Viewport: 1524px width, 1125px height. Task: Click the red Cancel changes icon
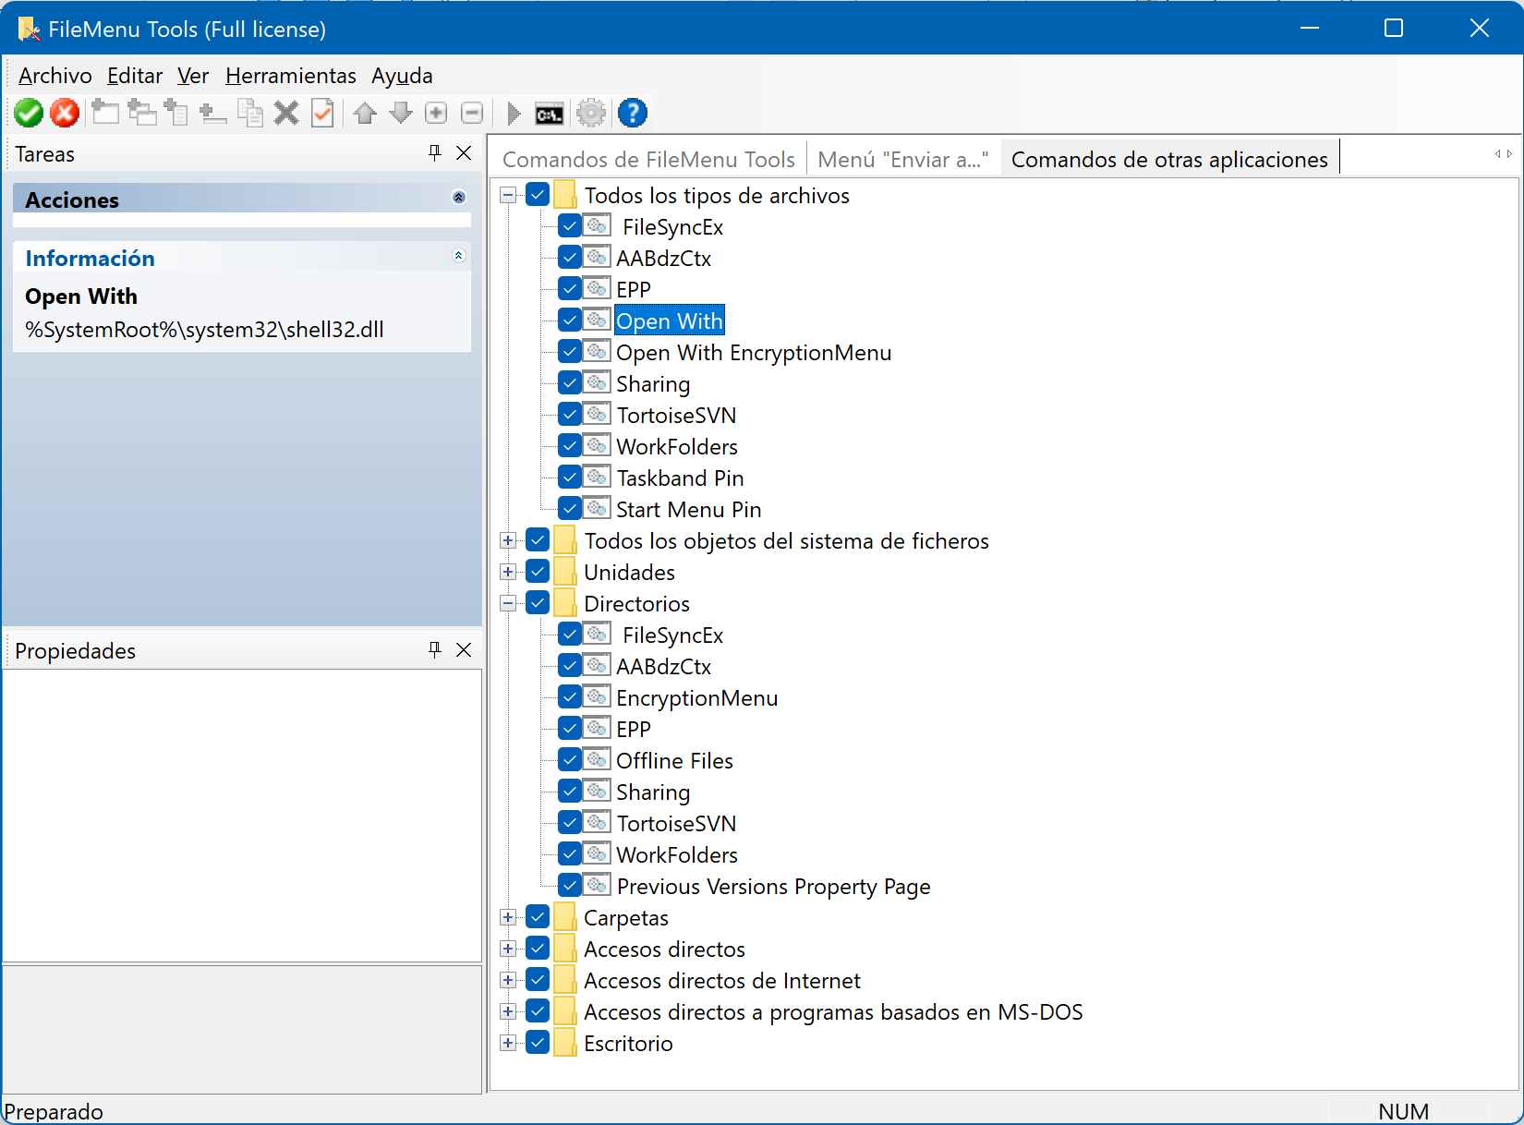click(65, 114)
